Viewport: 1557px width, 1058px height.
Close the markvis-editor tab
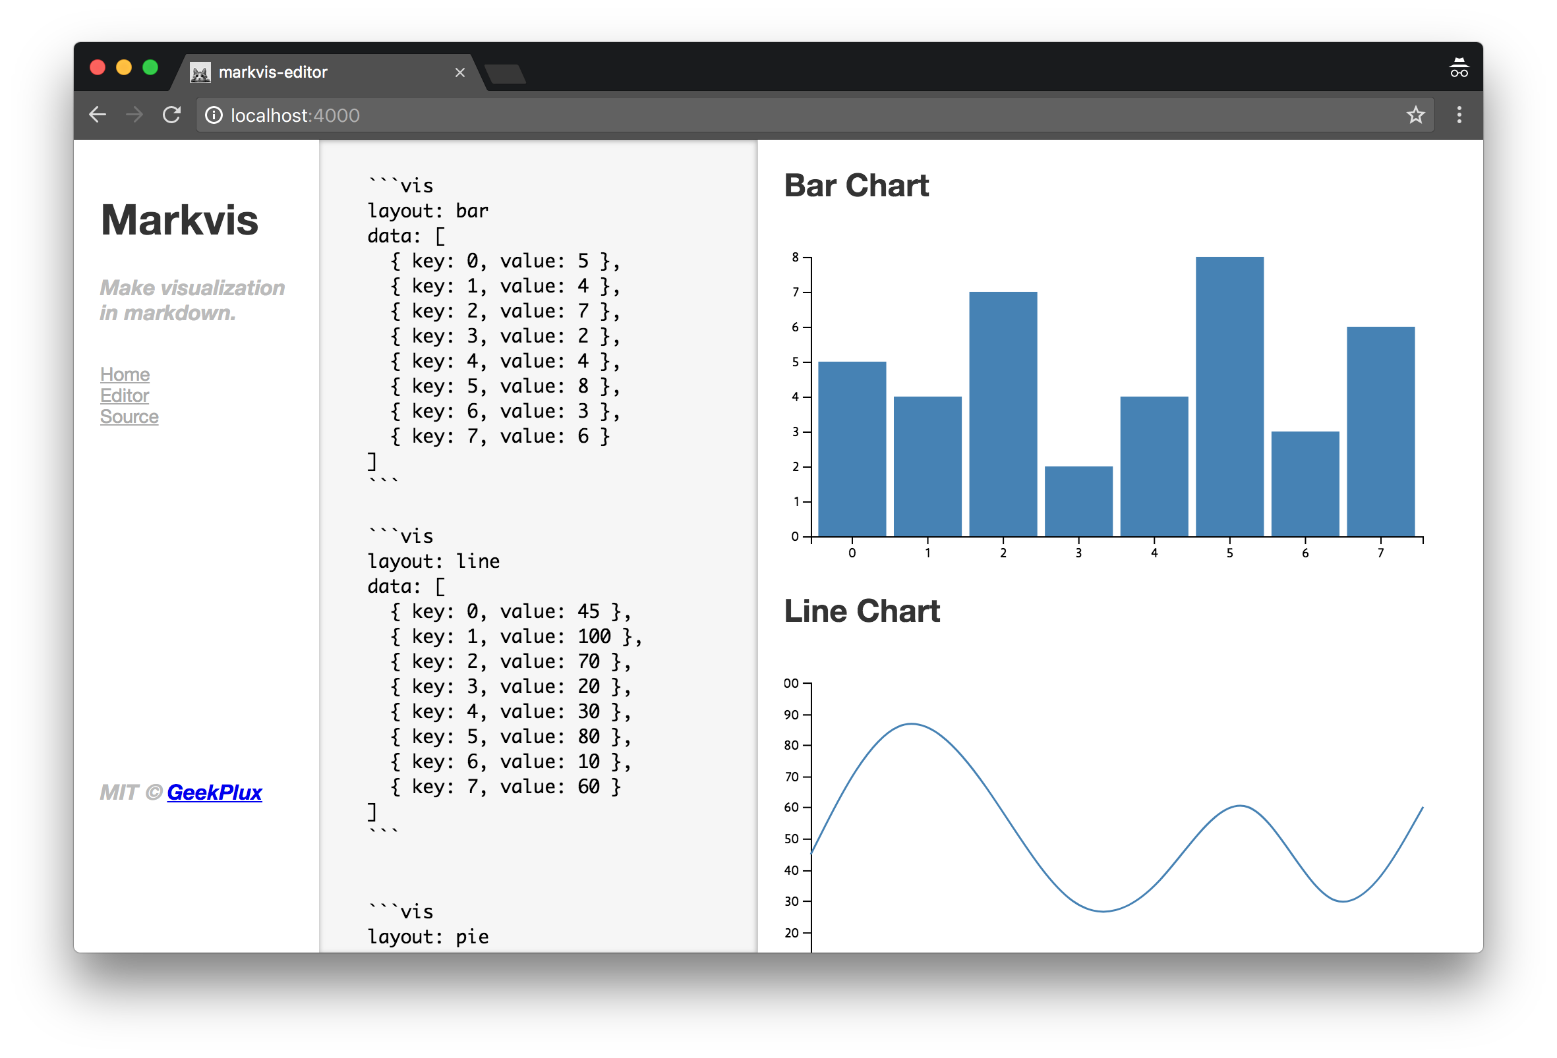[x=459, y=72]
